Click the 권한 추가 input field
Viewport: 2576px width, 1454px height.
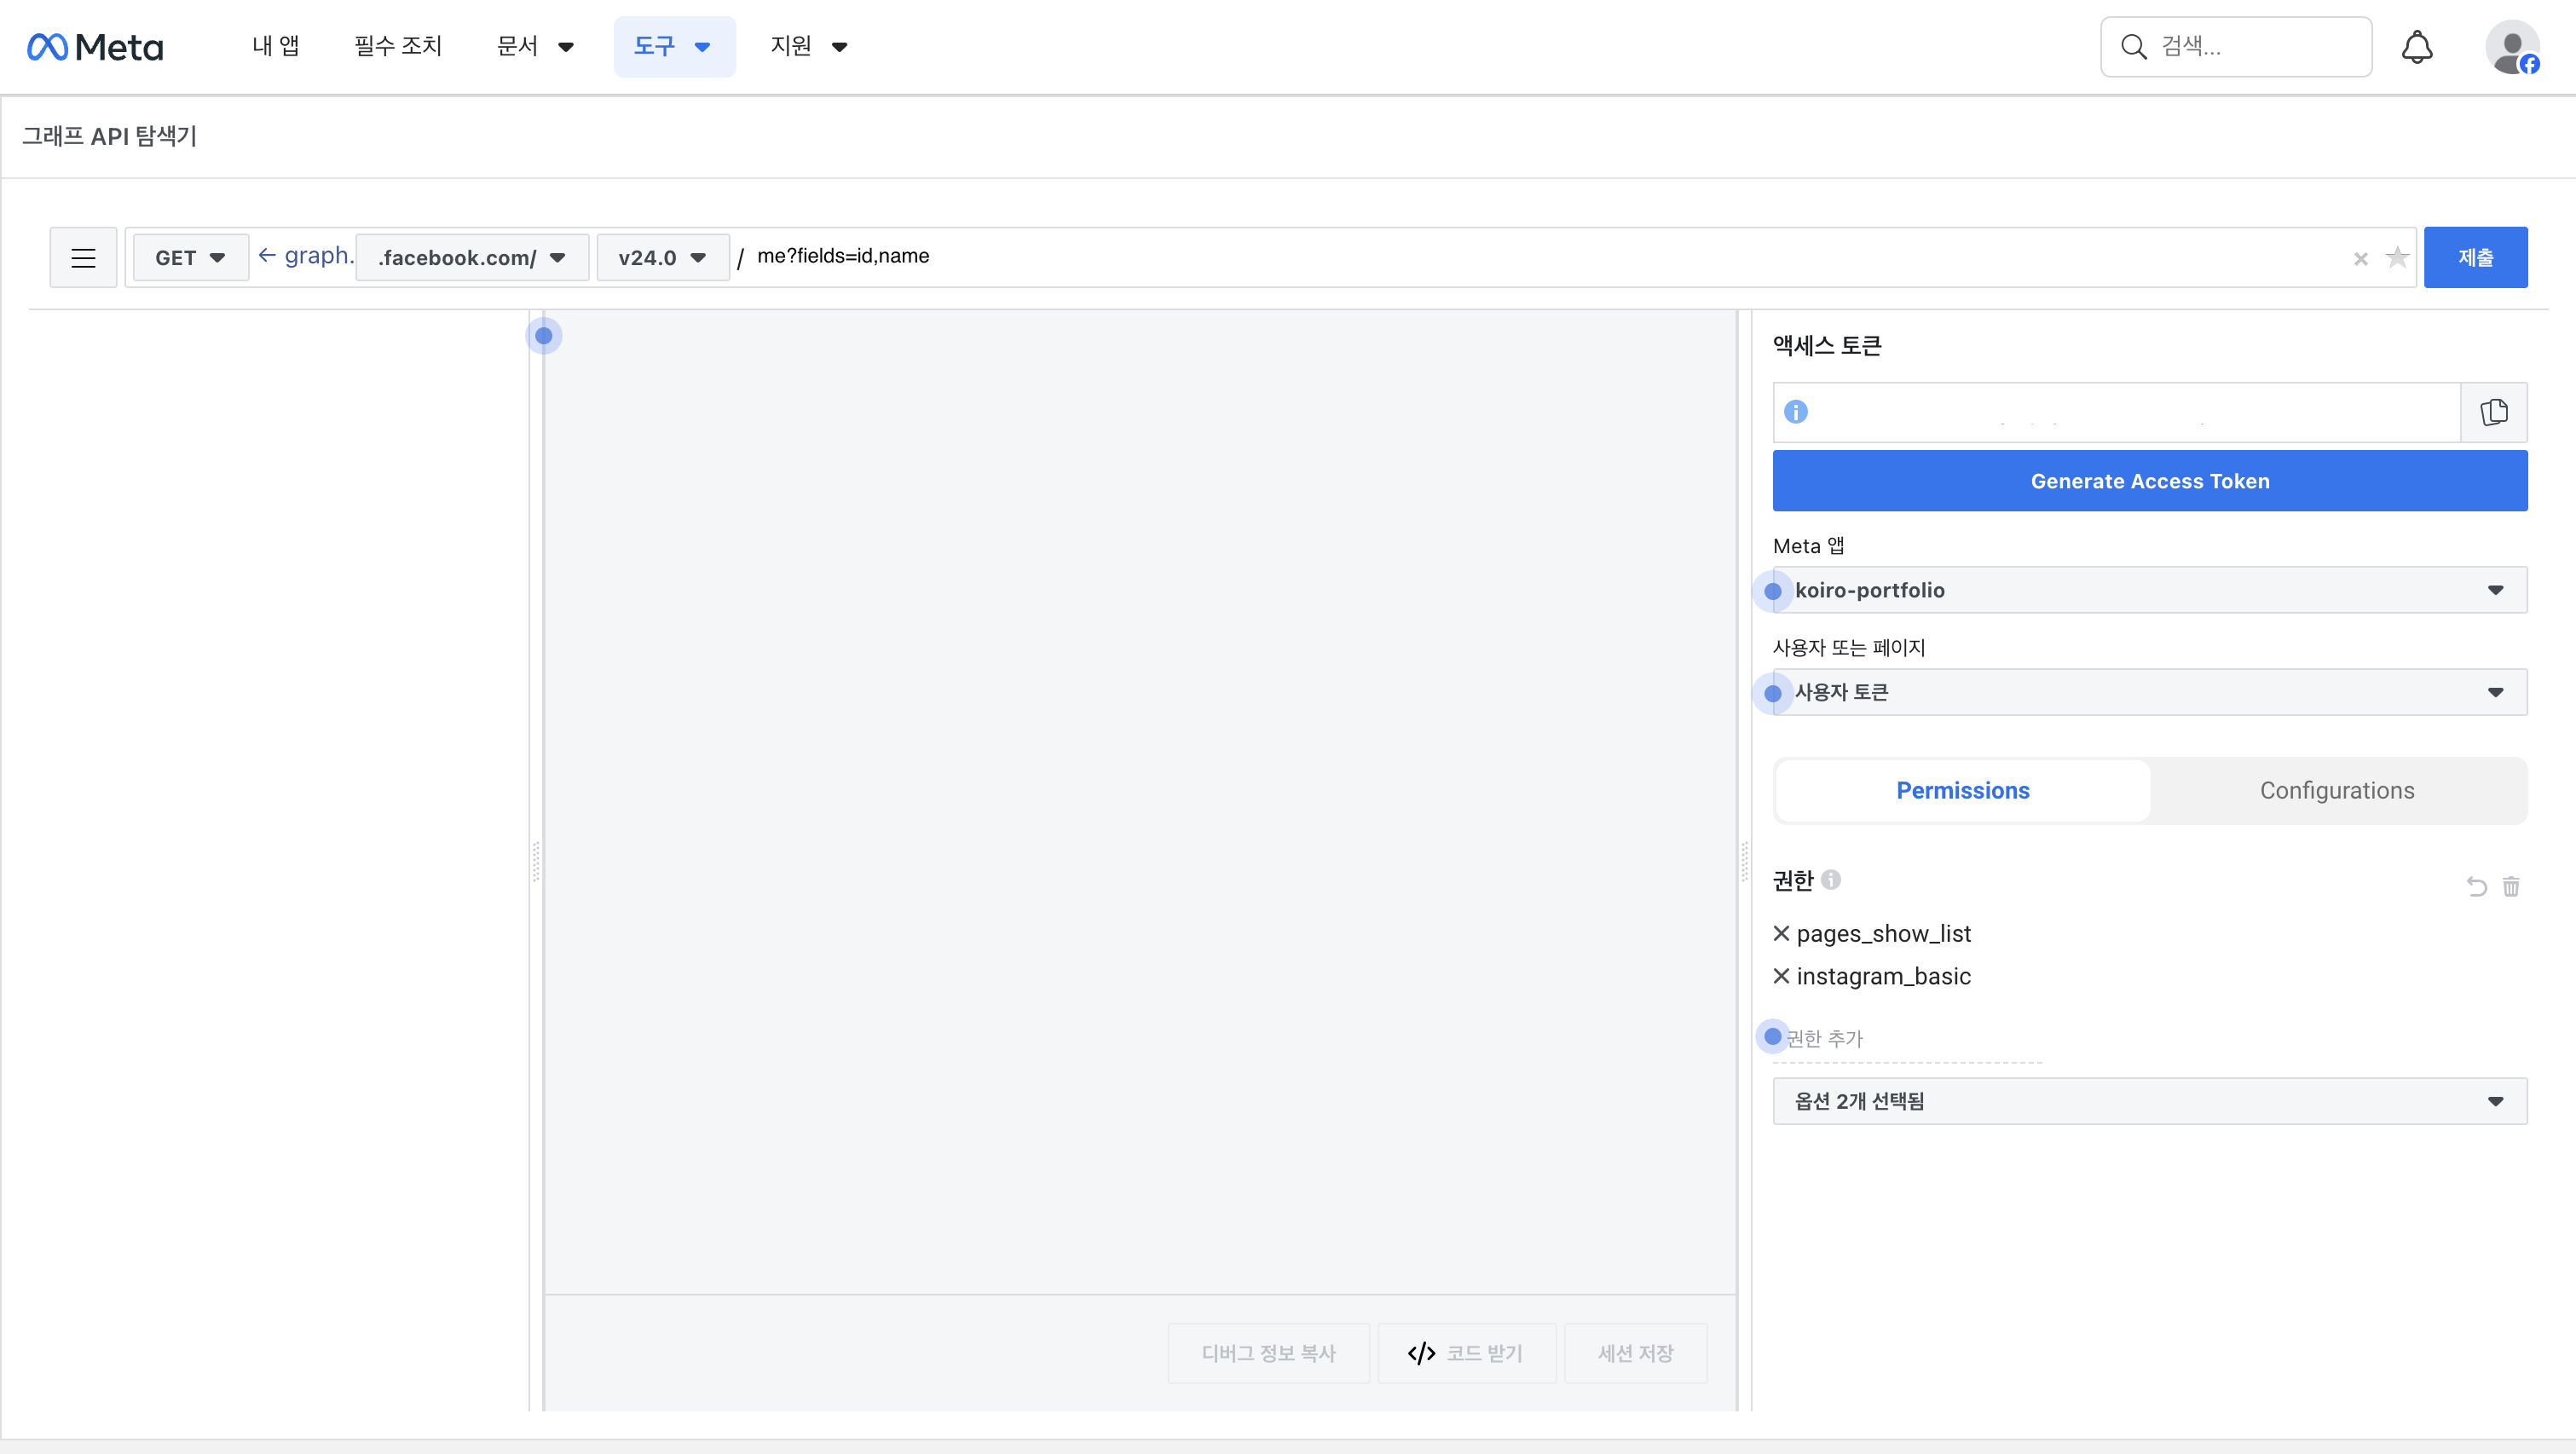point(1905,1039)
